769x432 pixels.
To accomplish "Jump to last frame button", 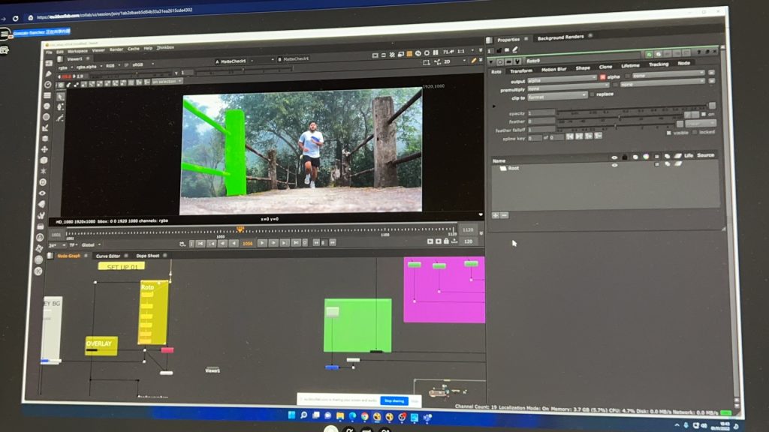I will point(296,243).
